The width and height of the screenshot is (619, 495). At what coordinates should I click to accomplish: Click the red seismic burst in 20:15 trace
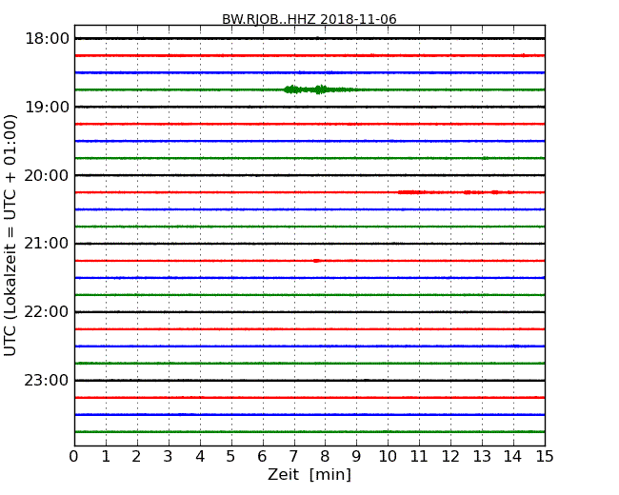[456, 192]
